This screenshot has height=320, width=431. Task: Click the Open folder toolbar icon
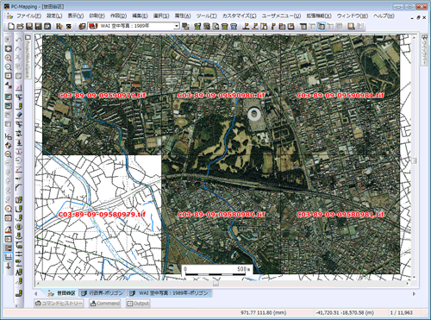[x=20, y=27]
